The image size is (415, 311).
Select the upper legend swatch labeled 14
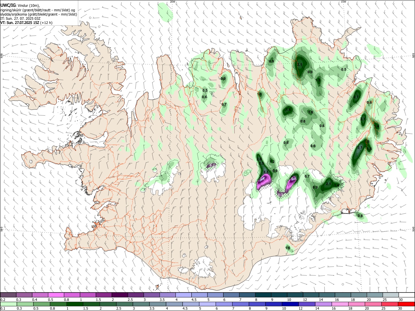(327, 295)
